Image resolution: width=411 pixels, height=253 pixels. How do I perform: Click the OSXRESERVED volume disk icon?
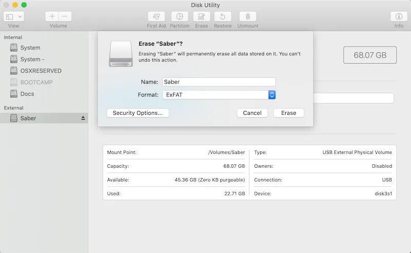point(14,70)
